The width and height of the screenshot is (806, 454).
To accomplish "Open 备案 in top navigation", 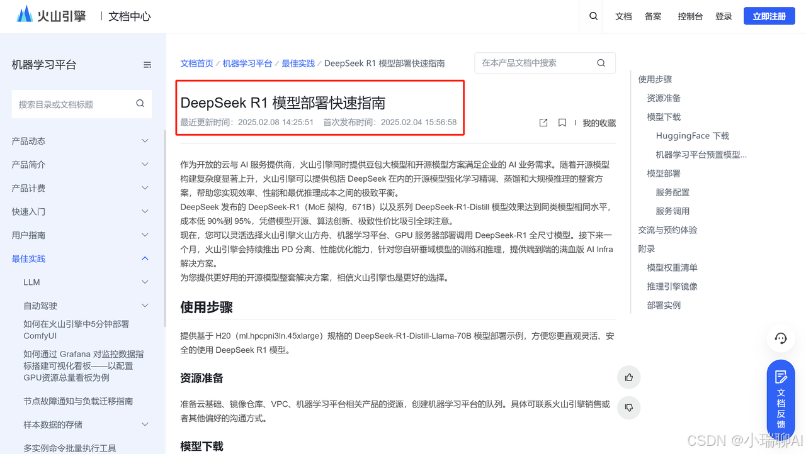I will pos(653,16).
